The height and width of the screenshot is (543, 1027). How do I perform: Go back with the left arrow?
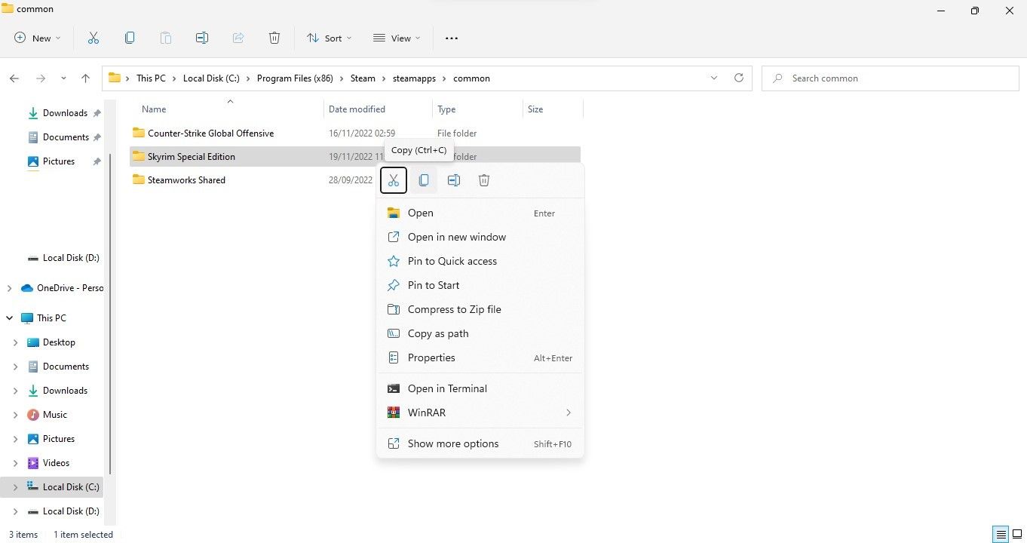(x=14, y=78)
